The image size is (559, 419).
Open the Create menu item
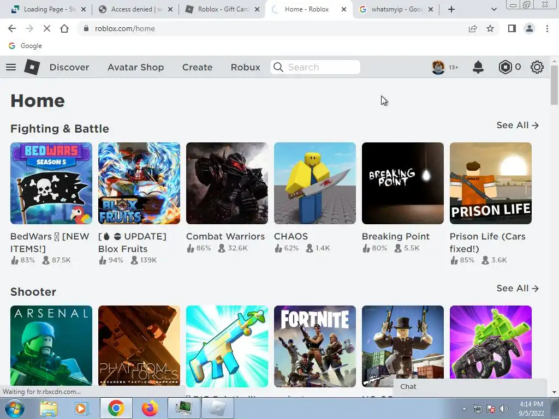tap(197, 67)
